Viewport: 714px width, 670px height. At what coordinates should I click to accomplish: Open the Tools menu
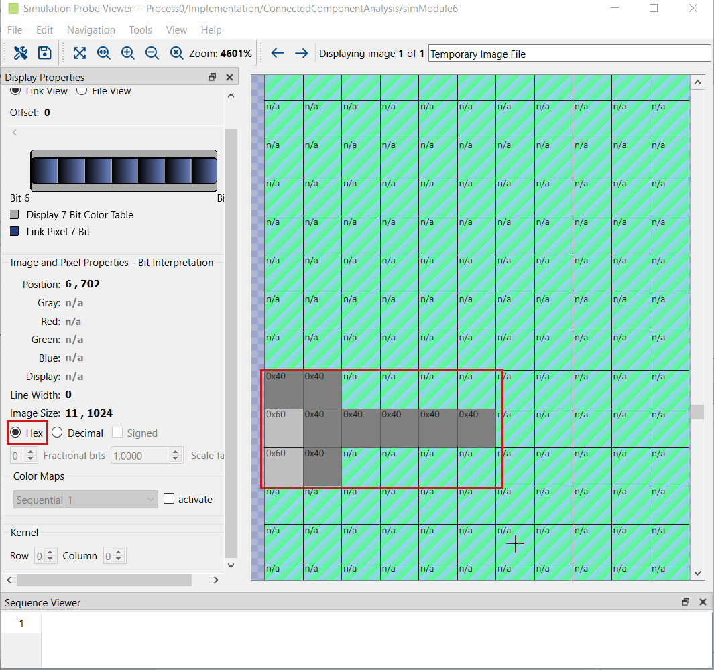140,30
